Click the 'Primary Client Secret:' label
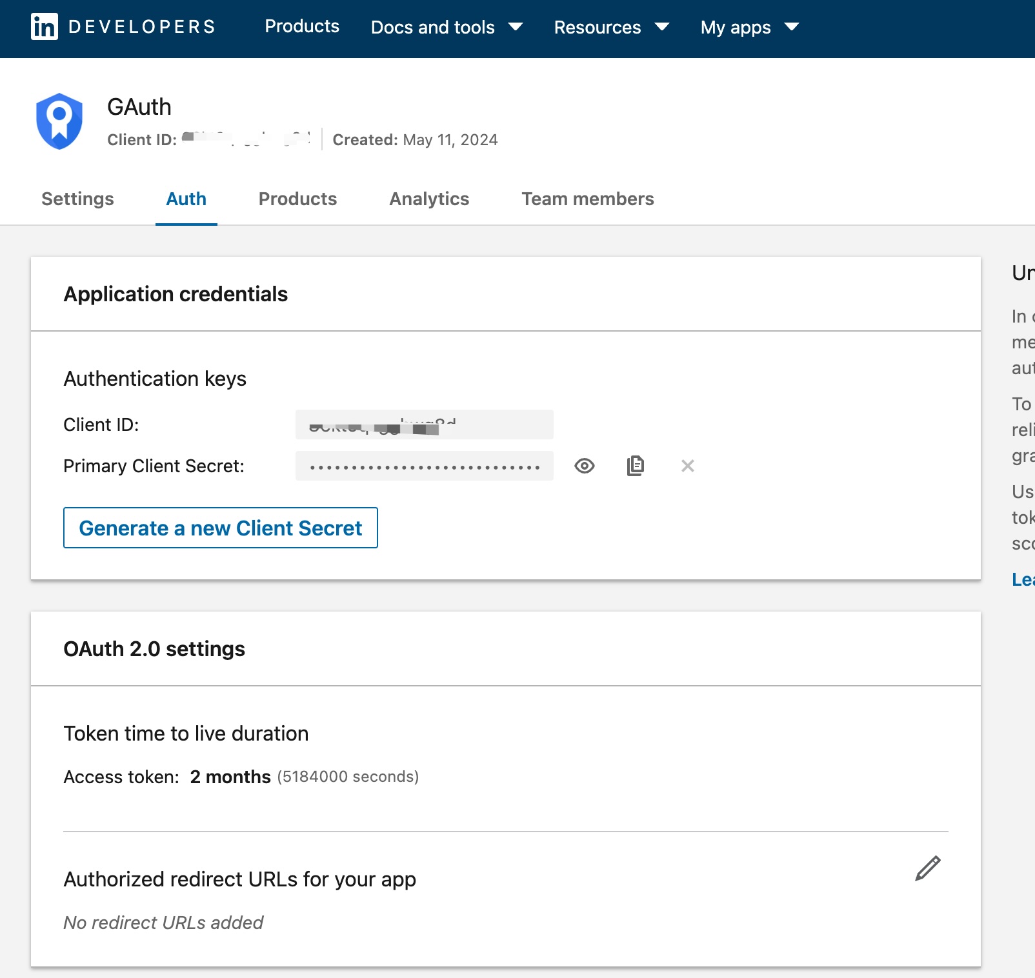The image size is (1035, 978). click(154, 466)
